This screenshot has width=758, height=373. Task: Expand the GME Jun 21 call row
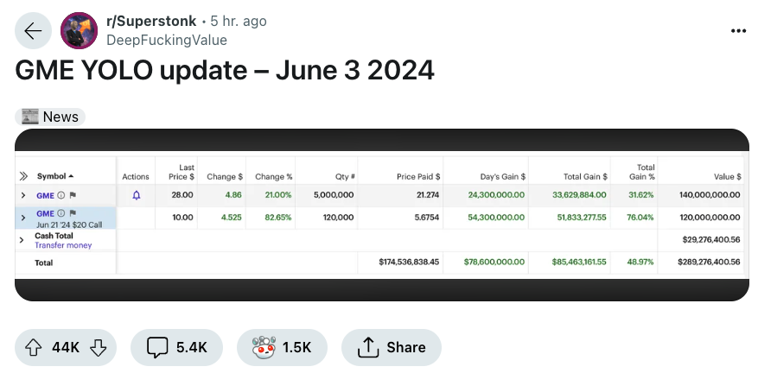(22, 218)
